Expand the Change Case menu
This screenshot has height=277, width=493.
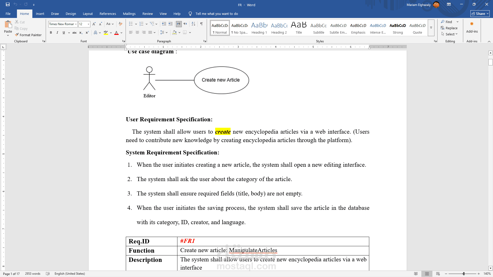pyautogui.click(x=110, y=24)
